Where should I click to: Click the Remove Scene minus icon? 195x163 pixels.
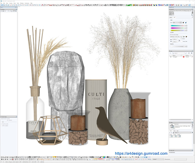5,11
